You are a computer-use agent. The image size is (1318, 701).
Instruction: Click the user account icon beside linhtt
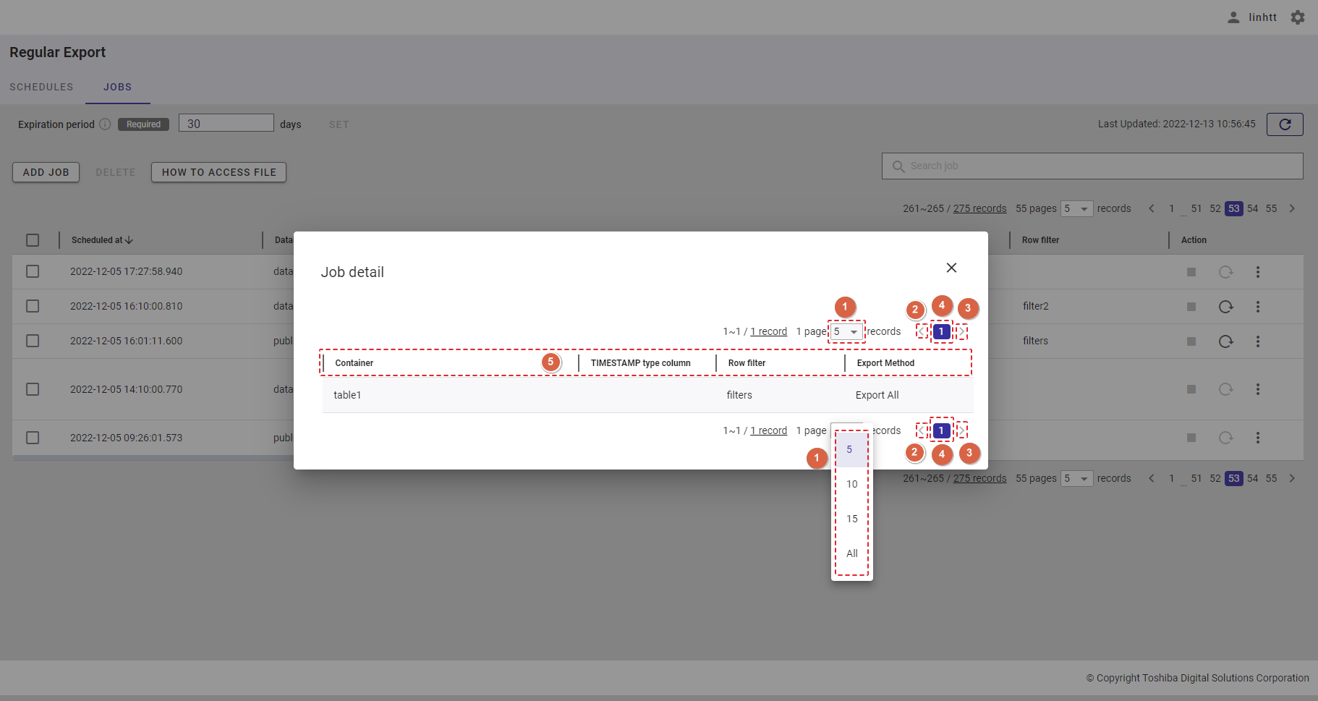tap(1233, 17)
